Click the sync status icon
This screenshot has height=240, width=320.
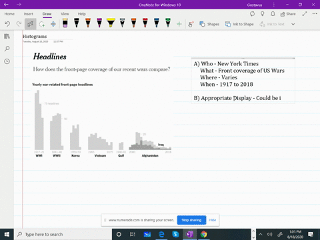(x=252, y=14)
